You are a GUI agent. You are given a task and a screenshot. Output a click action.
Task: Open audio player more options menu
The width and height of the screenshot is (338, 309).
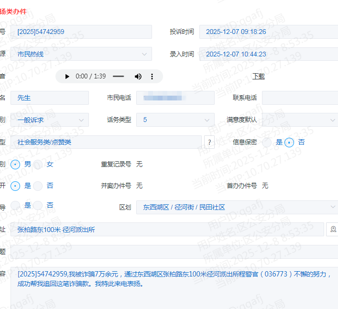152,77
